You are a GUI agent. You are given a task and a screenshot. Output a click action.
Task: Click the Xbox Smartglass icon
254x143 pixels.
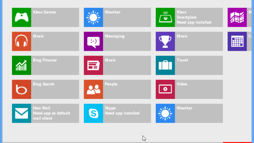(165, 17)
